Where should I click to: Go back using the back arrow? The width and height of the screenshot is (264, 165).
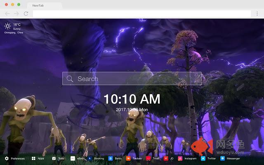click(x=7, y=14)
